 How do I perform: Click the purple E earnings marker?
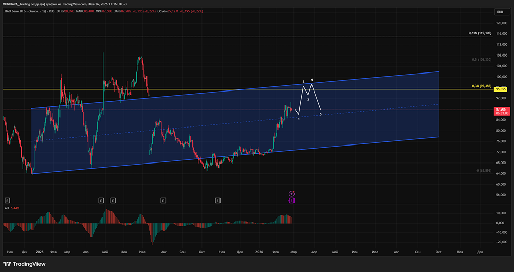(x=291, y=200)
